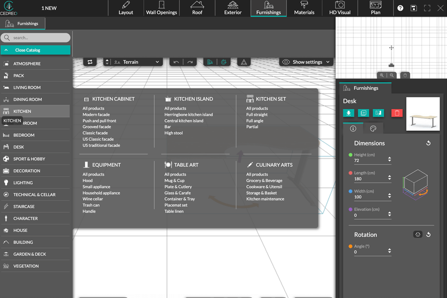Switch to the info properties tab
Screen dimensions: 447x298
pyautogui.click(x=353, y=129)
